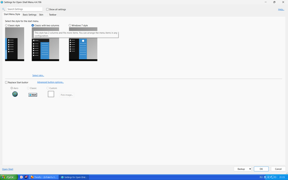Check the Replace Start button option

pos(6,82)
